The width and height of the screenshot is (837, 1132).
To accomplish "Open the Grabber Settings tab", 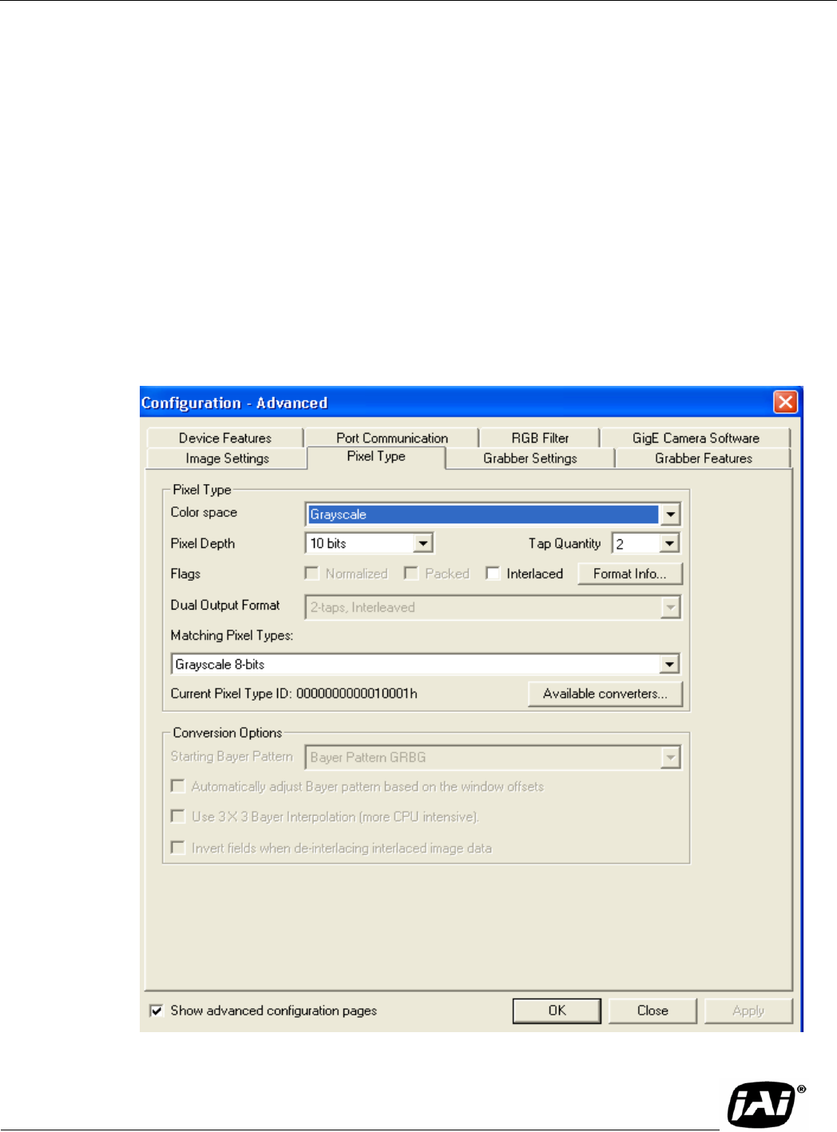I will point(530,459).
